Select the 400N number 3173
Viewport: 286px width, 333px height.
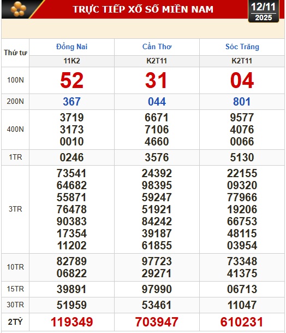71,130
